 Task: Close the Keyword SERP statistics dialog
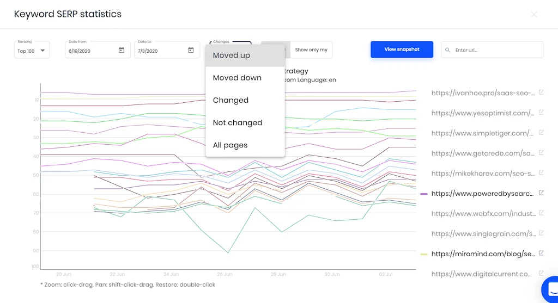tap(534, 14)
